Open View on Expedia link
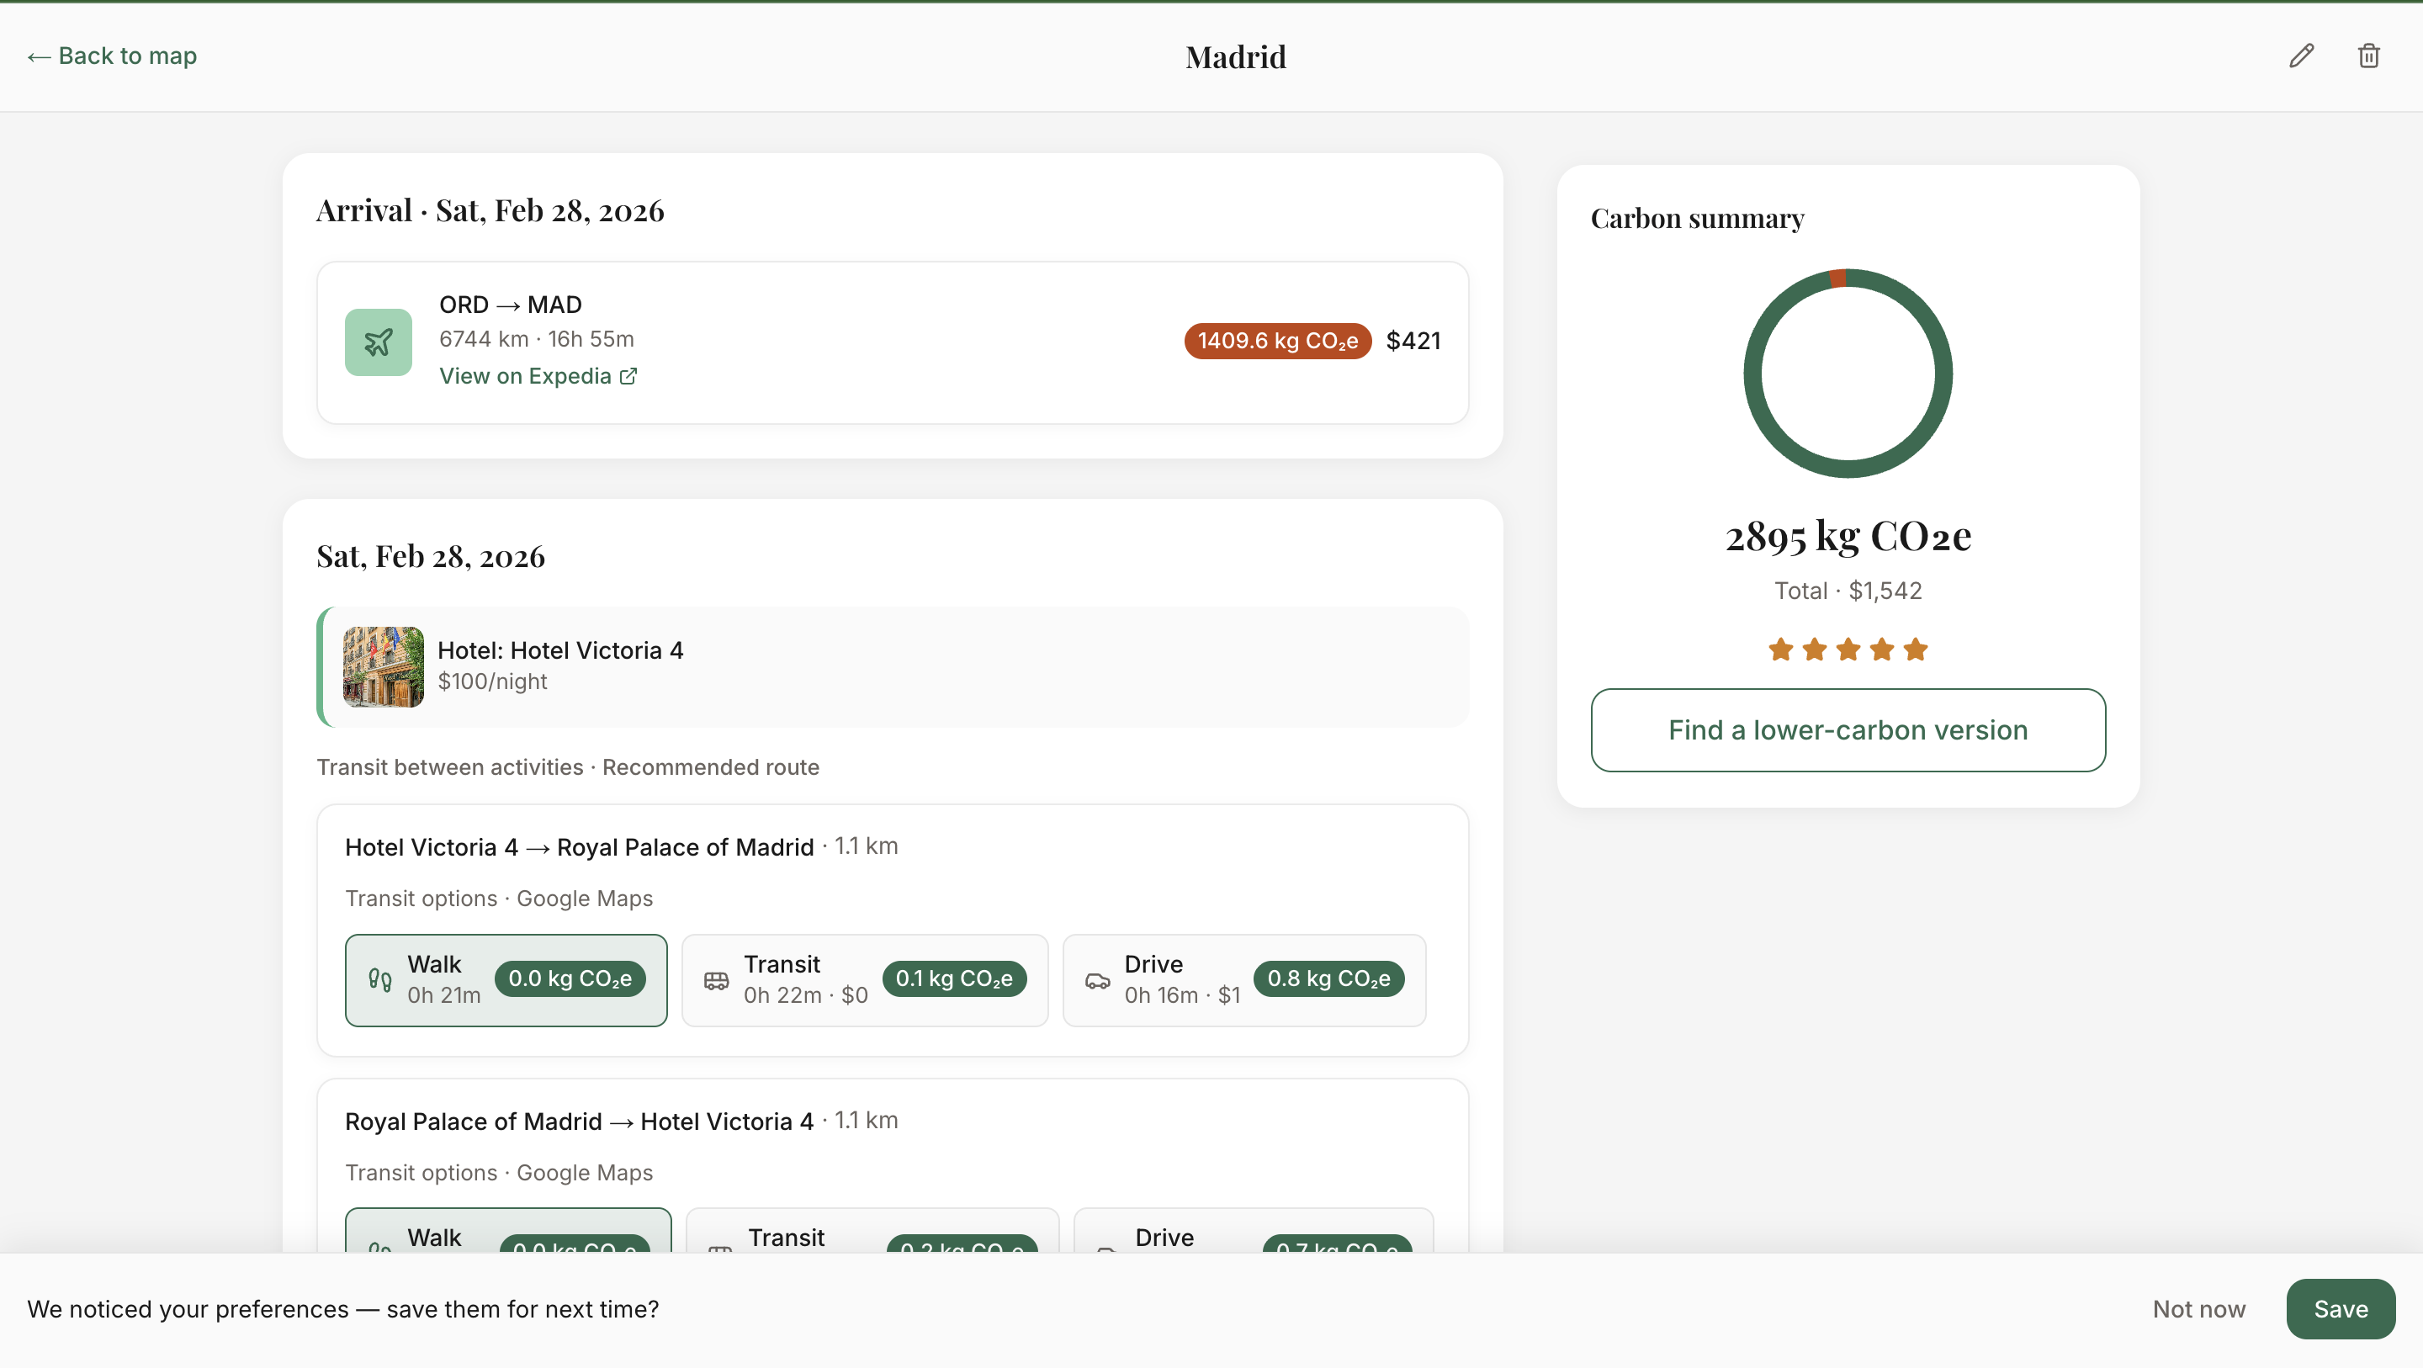 (525, 376)
